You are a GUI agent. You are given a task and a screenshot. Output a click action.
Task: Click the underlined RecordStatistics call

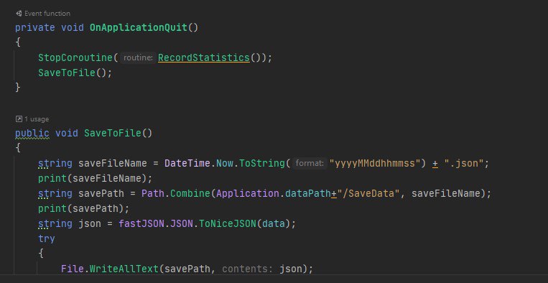click(204, 57)
